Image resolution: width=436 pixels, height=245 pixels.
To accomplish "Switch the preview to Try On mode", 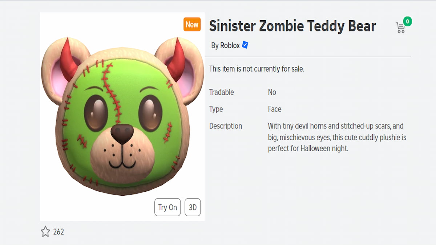I will [167, 207].
